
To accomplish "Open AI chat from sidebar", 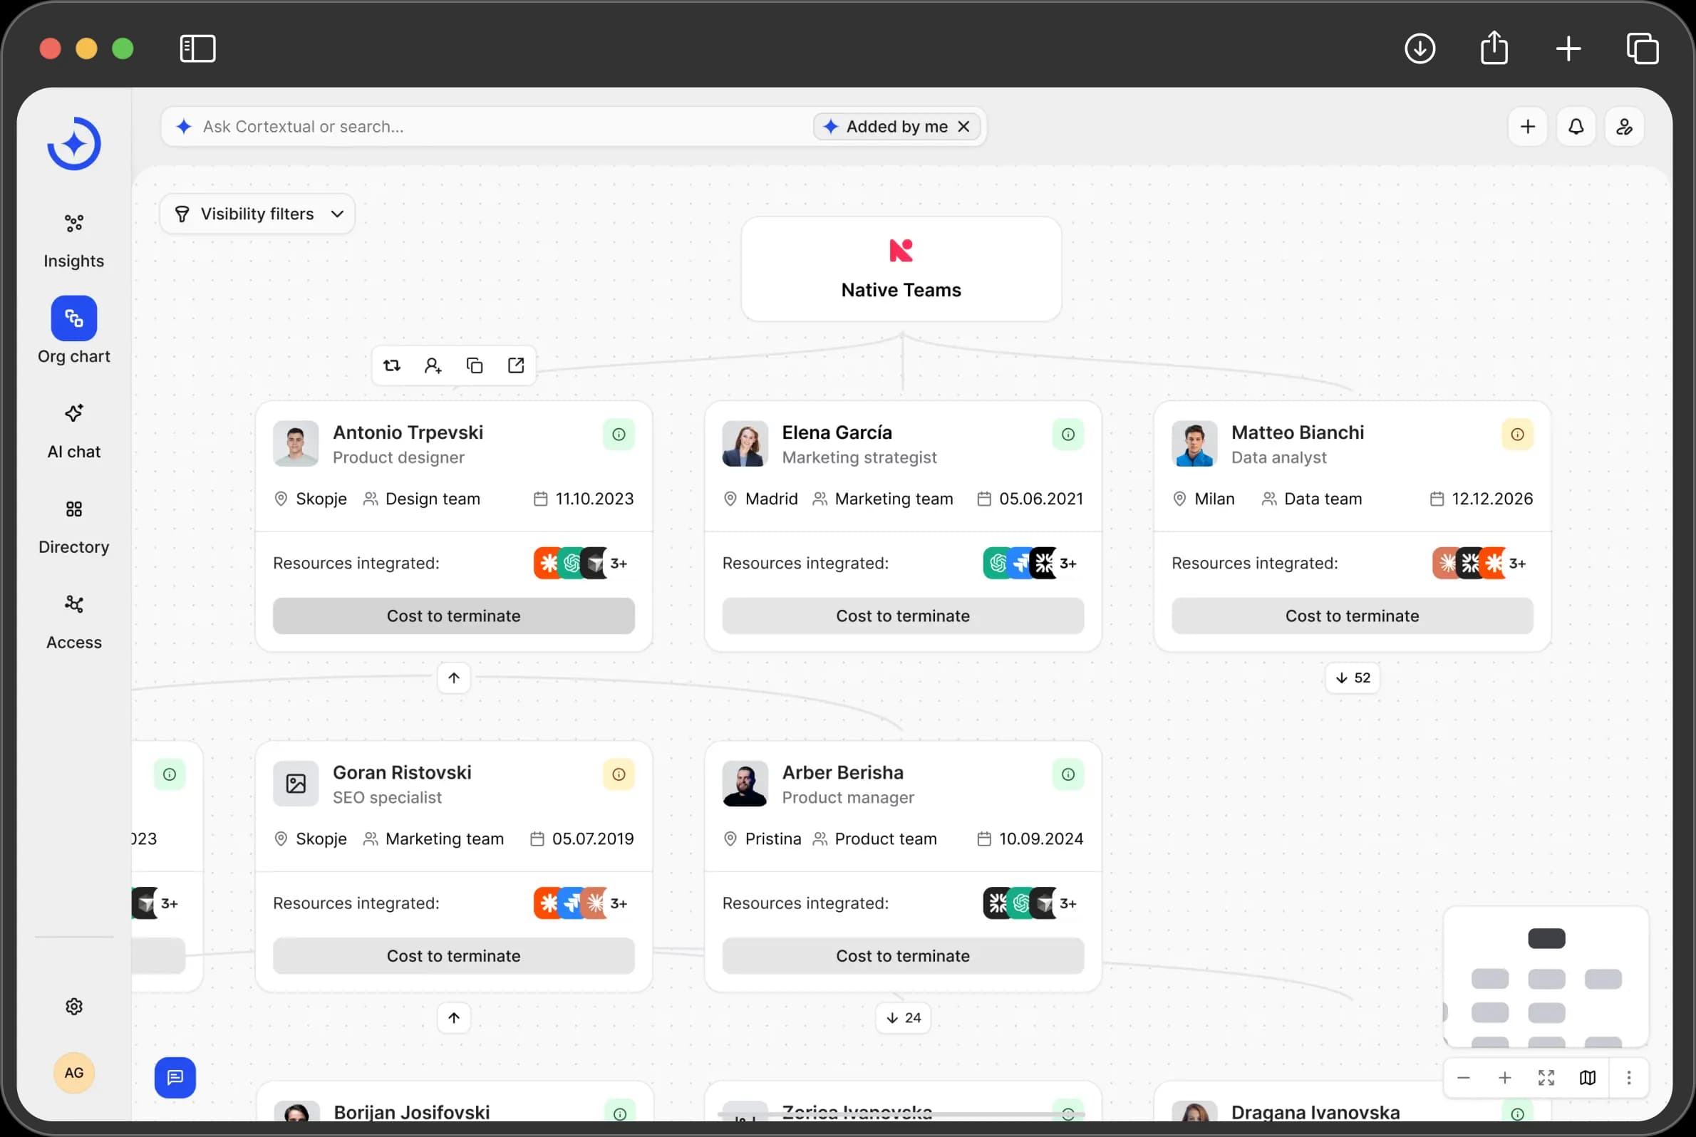I will 74,431.
